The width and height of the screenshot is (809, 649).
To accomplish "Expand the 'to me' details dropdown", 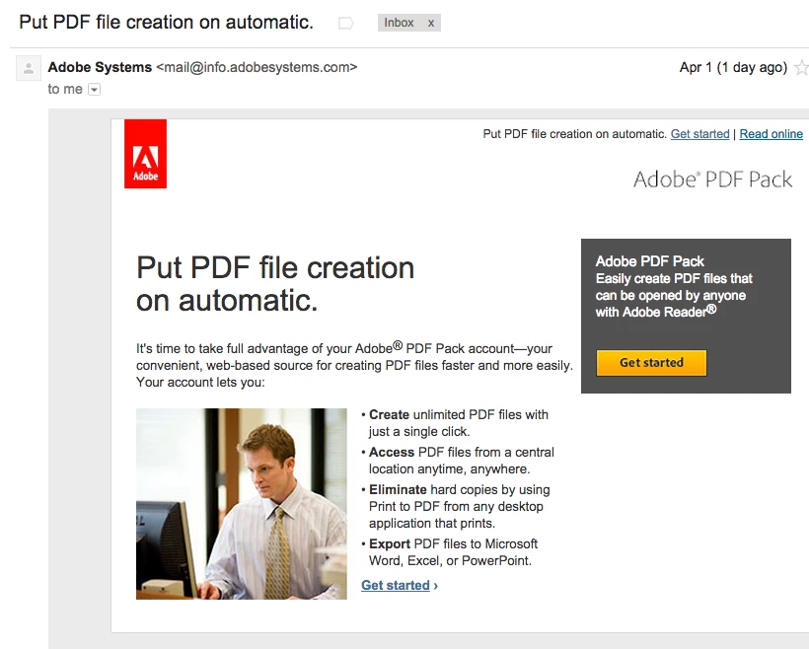I will (x=94, y=90).
